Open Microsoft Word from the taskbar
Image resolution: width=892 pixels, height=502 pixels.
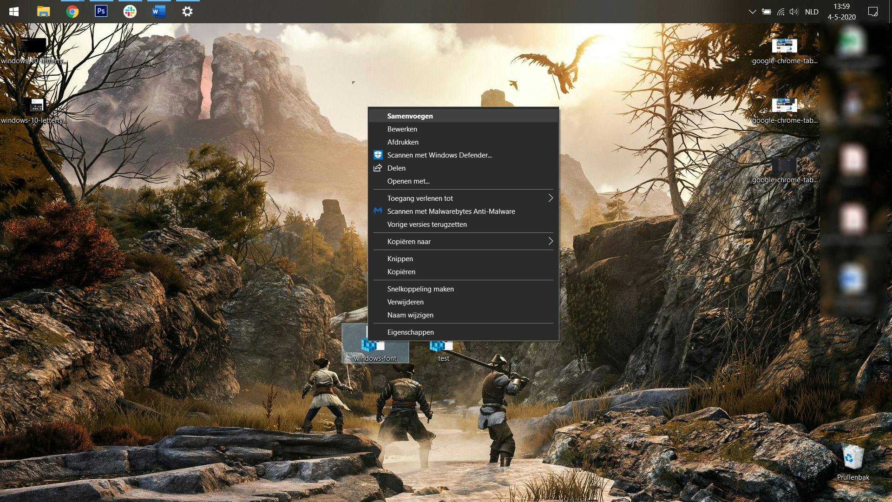point(158,11)
